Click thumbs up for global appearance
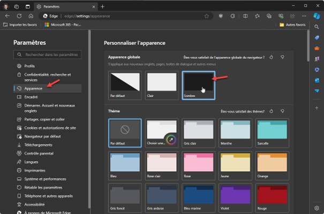Screen dimensions: 324x214 pos(272,57)
